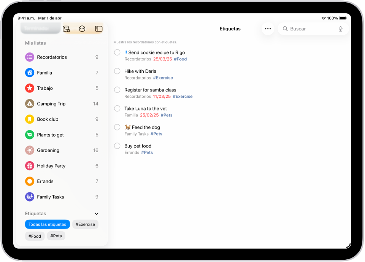
Task: Open the #Food tag on the cookie reminder
Action: (180, 59)
